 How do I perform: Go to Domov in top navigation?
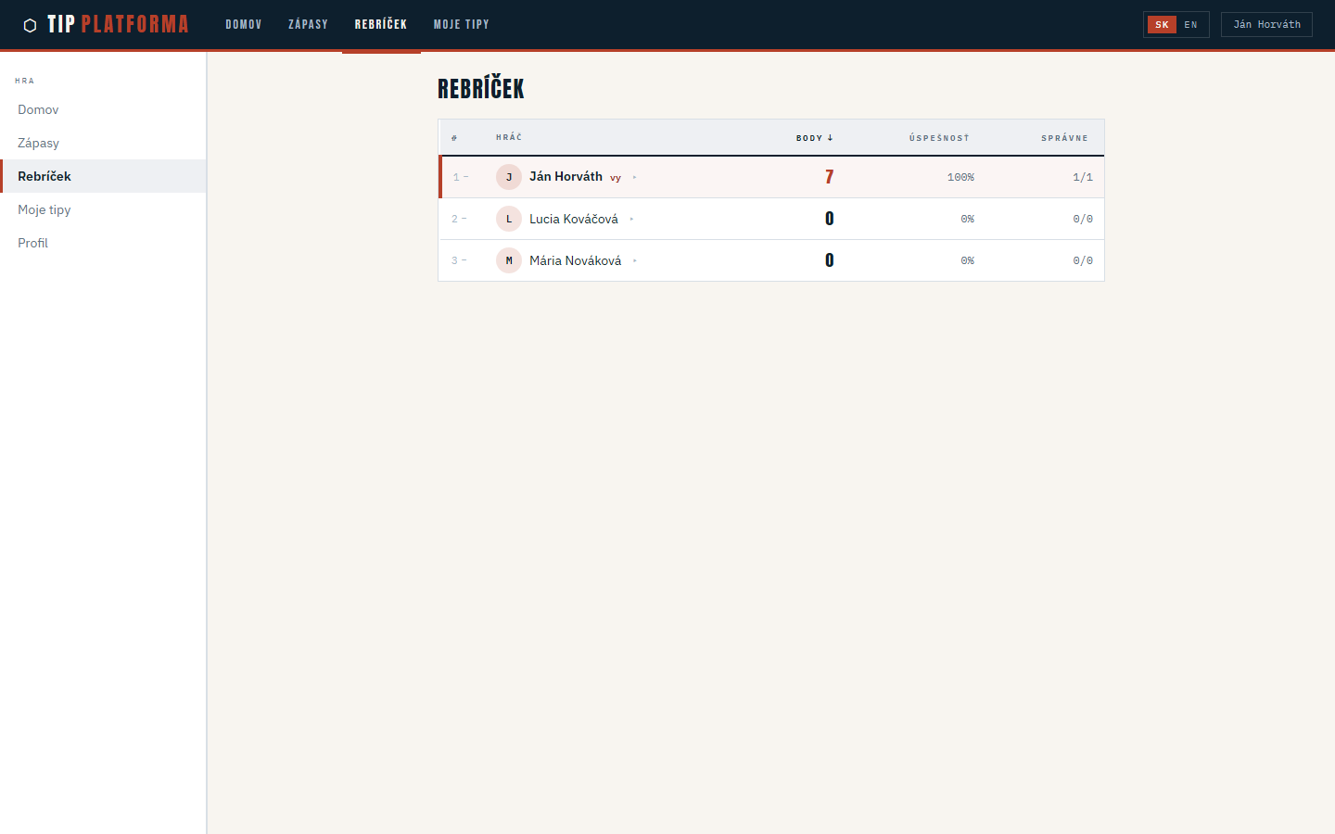click(x=244, y=25)
